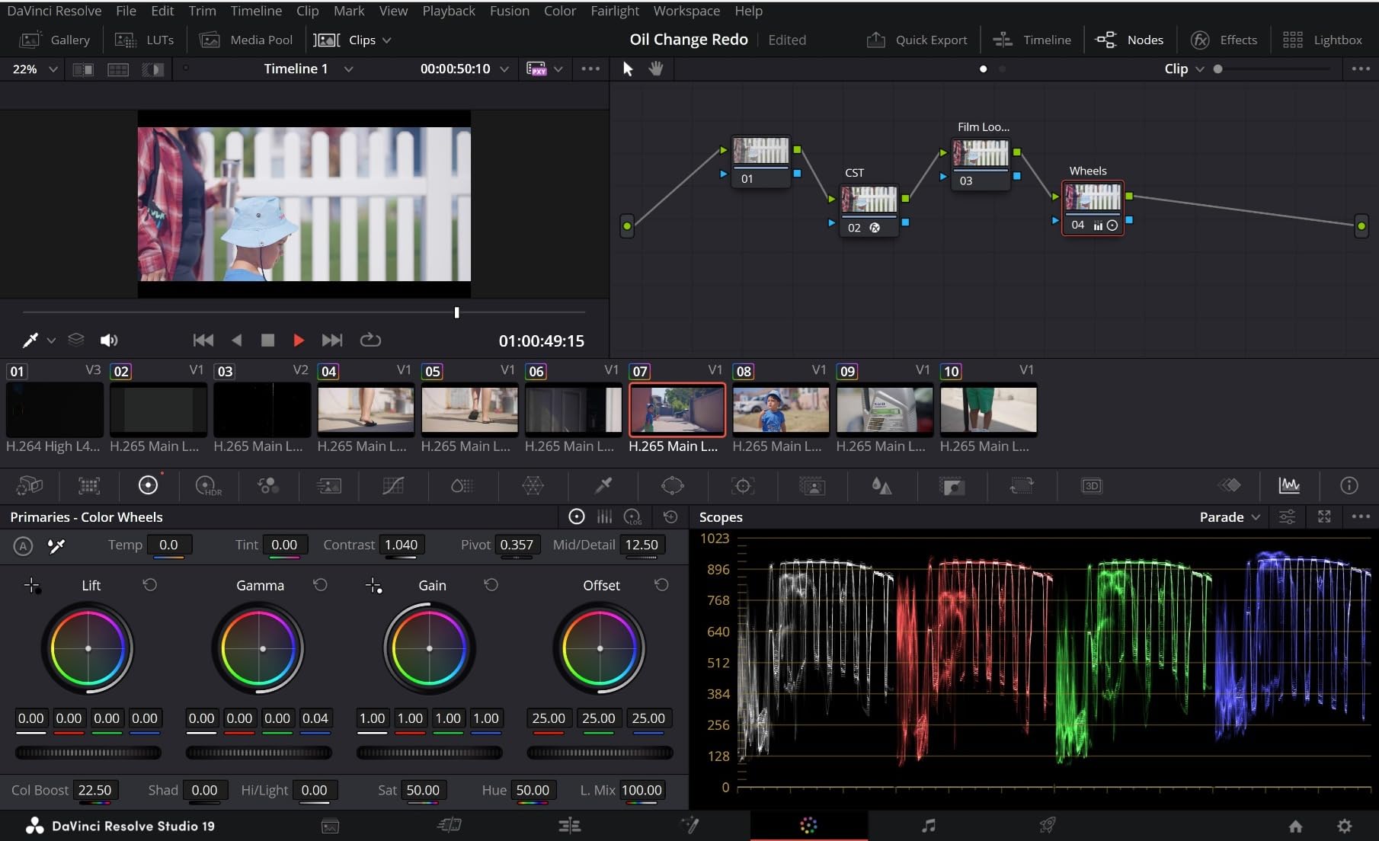
Task: Open the Fusion menu
Action: pyautogui.click(x=510, y=11)
